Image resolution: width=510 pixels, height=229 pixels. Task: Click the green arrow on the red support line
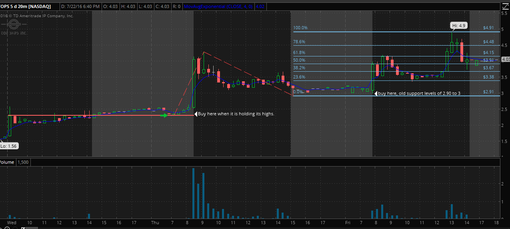[164, 116]
